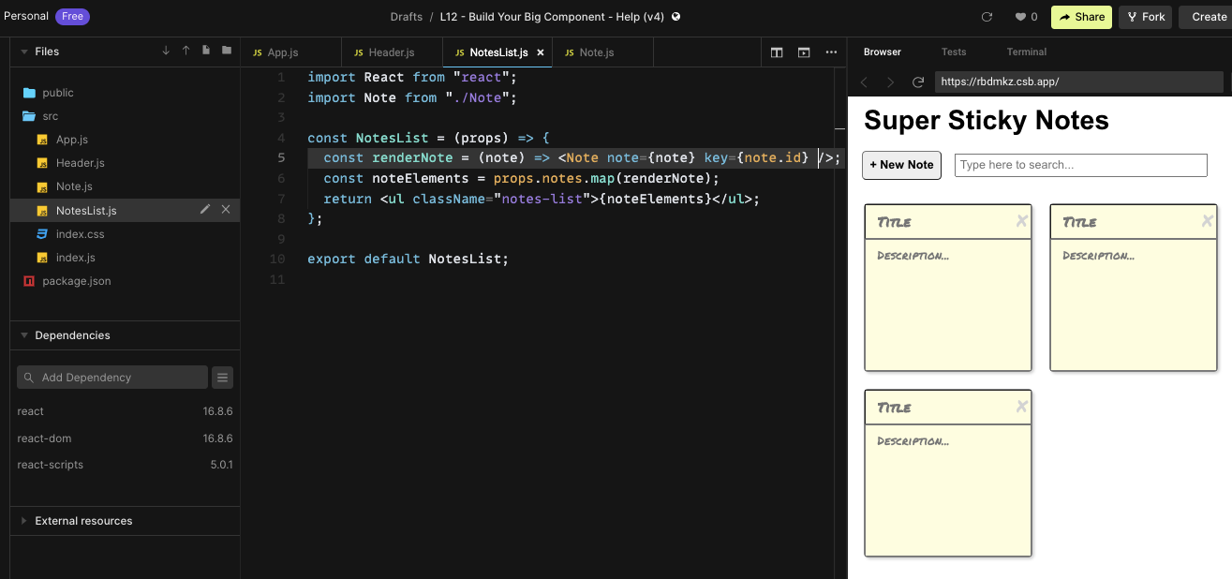Click the new folder icon in Files header

tap(226, 51)
